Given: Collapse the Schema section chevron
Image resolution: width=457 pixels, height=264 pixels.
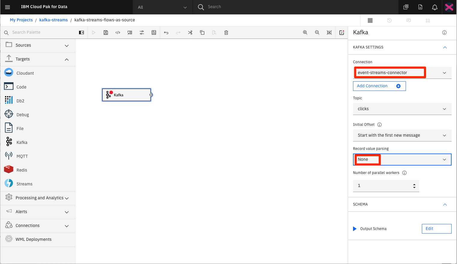Looking at the screenshot, I should 445,205.
